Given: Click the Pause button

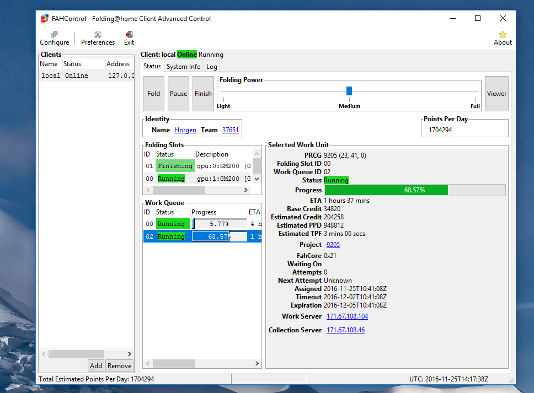Looking at the screenshot, I should click(178, 94).
